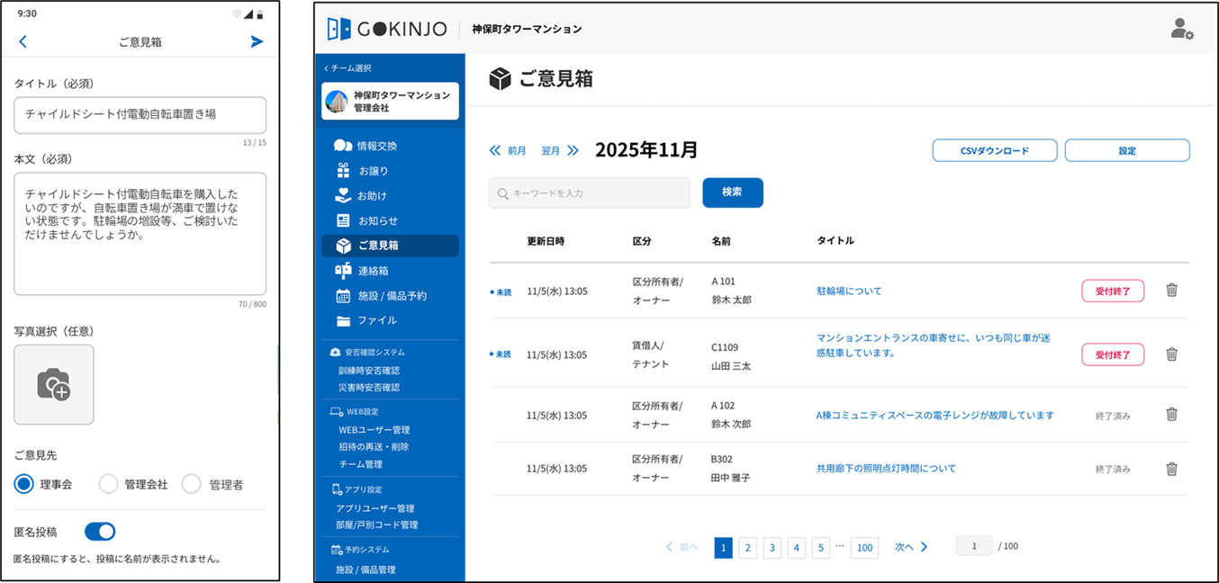Open 部屋/戸別コード管理 in sidebar

(377, 525)
